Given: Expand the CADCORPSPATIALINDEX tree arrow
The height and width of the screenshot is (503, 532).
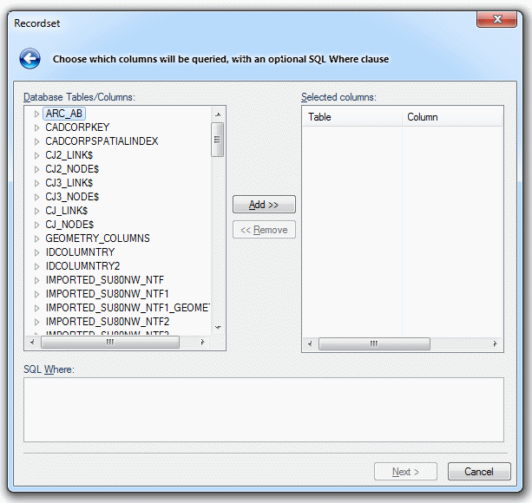Looking at the screenshot, I should click(x=36, y=141).
